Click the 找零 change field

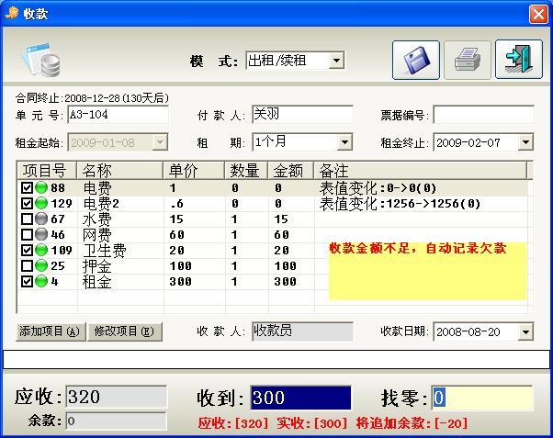coord(482,398)
